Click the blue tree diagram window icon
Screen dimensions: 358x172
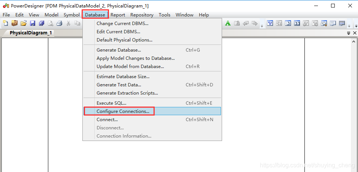click(270, 23)
